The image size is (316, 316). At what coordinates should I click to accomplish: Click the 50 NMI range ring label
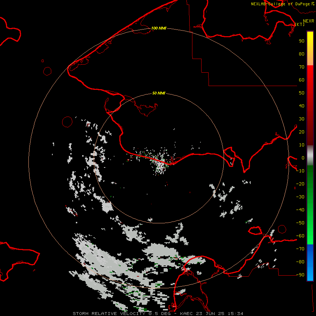pyautogui.click(x=159, y=93)
